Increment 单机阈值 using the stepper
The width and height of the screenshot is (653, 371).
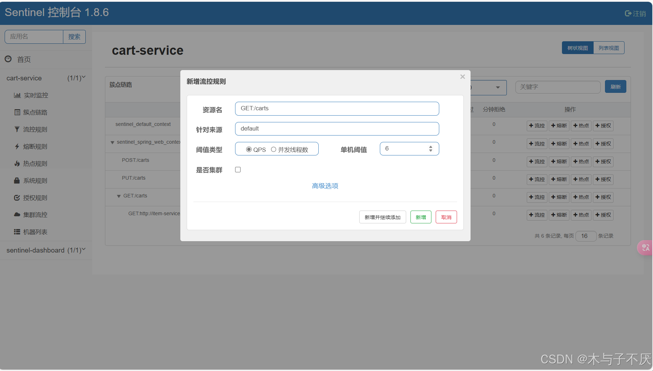click(x=431, y=147)
